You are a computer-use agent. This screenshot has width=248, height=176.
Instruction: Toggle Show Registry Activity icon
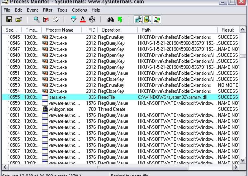click(138, 20)
